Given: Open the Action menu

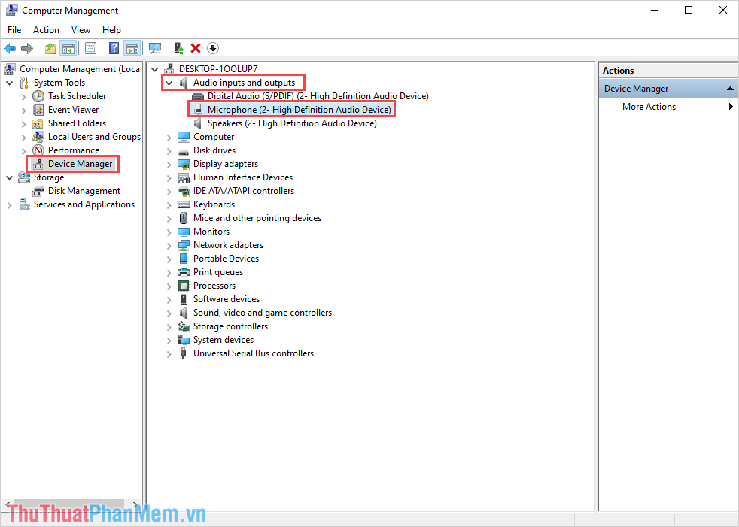Looking at the screenshot, I should [x=46, y=29].
